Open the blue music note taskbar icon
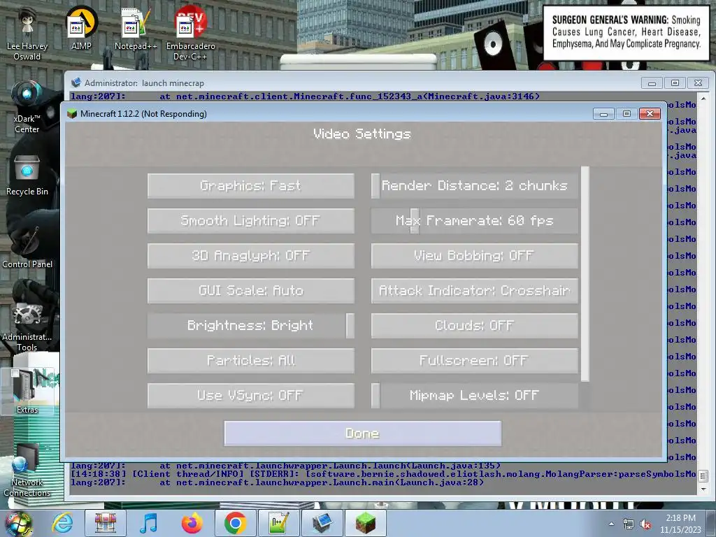 pyautogui.click(x=148, y=523)
